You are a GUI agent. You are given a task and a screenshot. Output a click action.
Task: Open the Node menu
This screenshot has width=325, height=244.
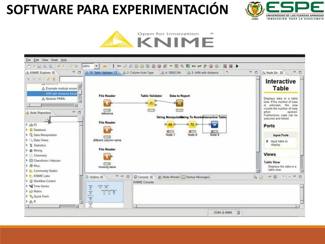click(x=55, y=60)
